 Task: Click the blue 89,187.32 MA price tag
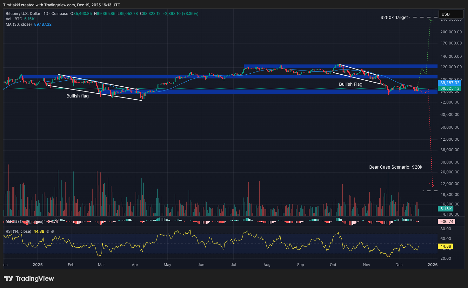450,83
